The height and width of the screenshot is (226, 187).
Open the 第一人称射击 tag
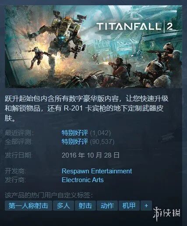28,206
